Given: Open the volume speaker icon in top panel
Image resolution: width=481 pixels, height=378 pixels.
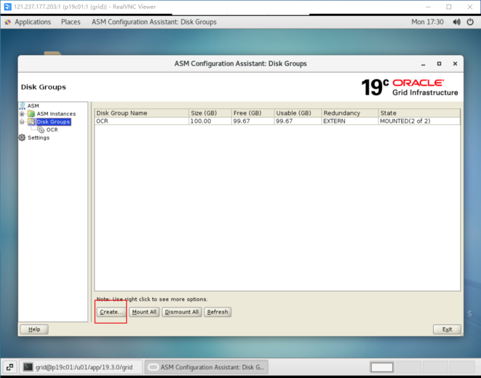Looking at the screenshot, I should 457,22.
